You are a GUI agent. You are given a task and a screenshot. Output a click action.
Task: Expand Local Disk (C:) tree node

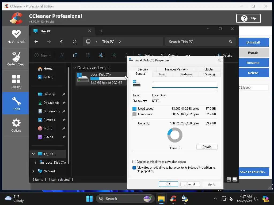[36, 163]
